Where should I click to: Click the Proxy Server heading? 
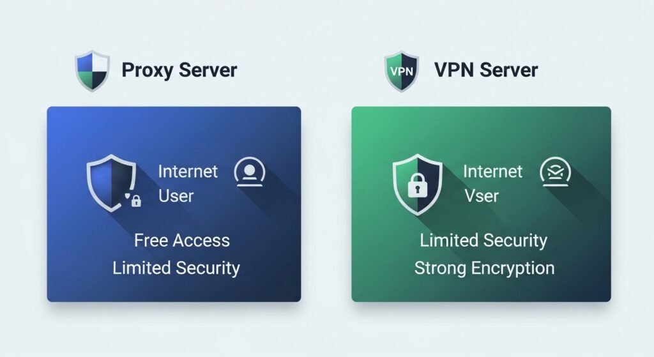coord(179,70)
